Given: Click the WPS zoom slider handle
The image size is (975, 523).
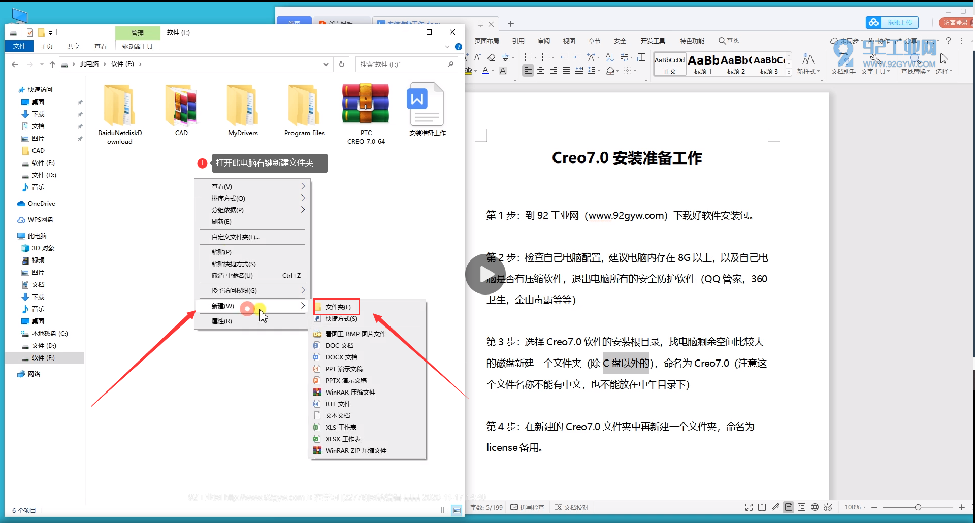Looking at the screenshot, I should point(918,507).
